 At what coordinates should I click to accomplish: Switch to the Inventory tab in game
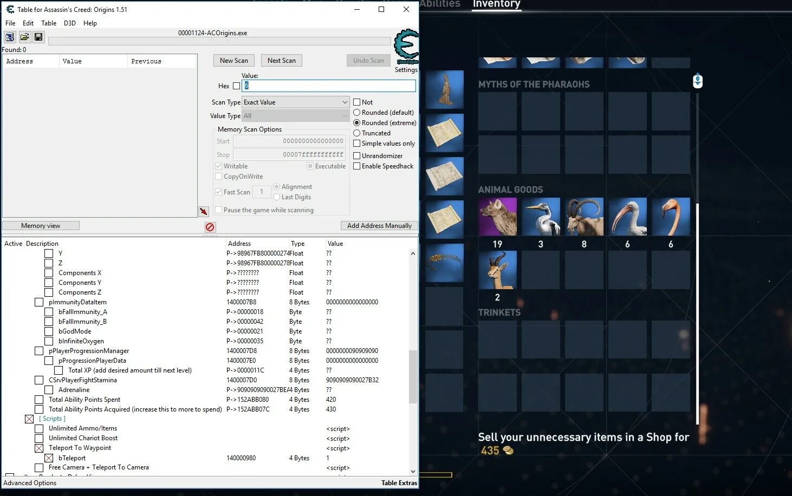497,4
